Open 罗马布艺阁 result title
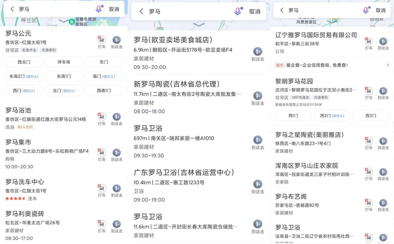The image size is (394, 244). 291,197
